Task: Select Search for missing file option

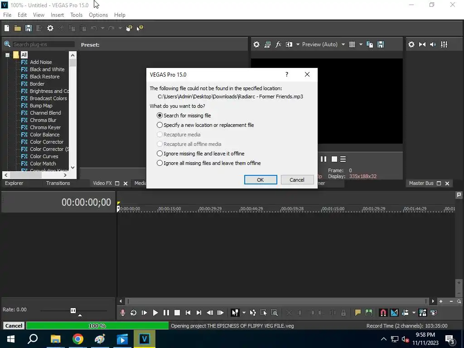Action: (184, 116)
